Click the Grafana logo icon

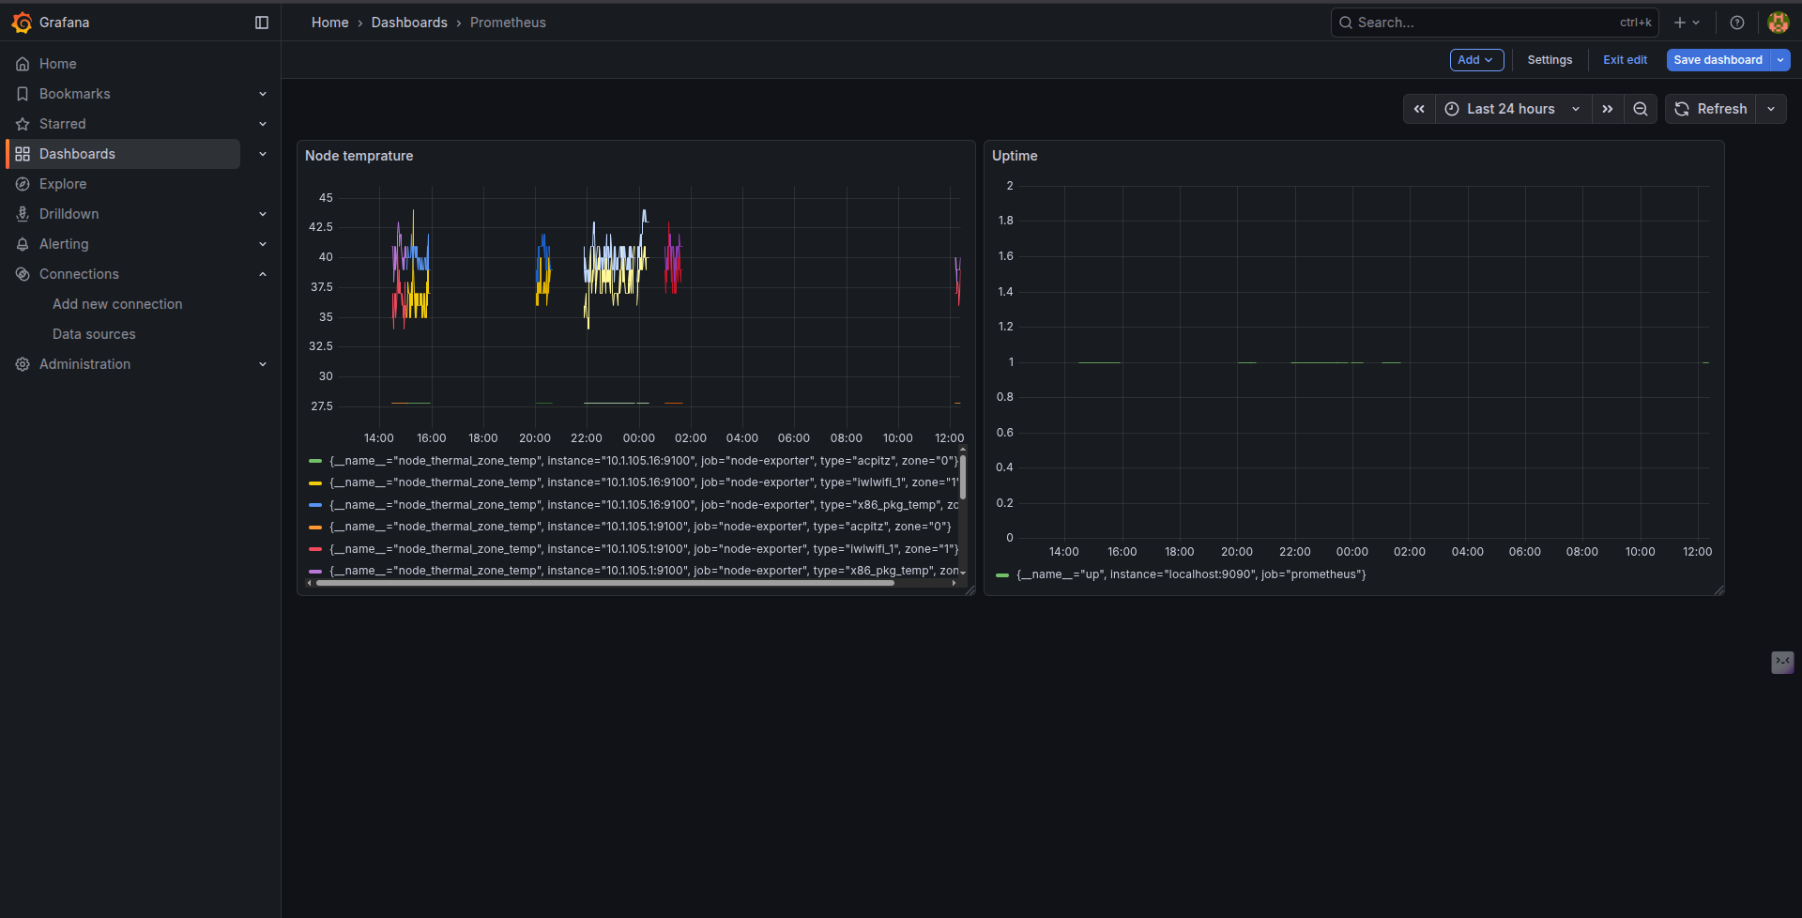click(x=22, y=23)
